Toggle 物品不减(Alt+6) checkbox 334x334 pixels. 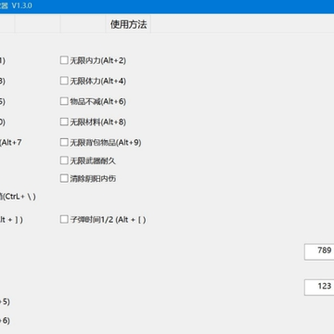click(x=64, y=101)
